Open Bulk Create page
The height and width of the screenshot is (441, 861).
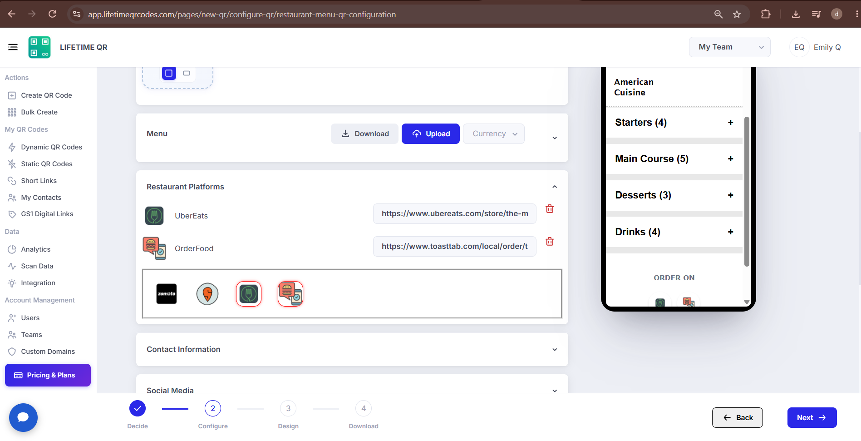coord(33,112)
